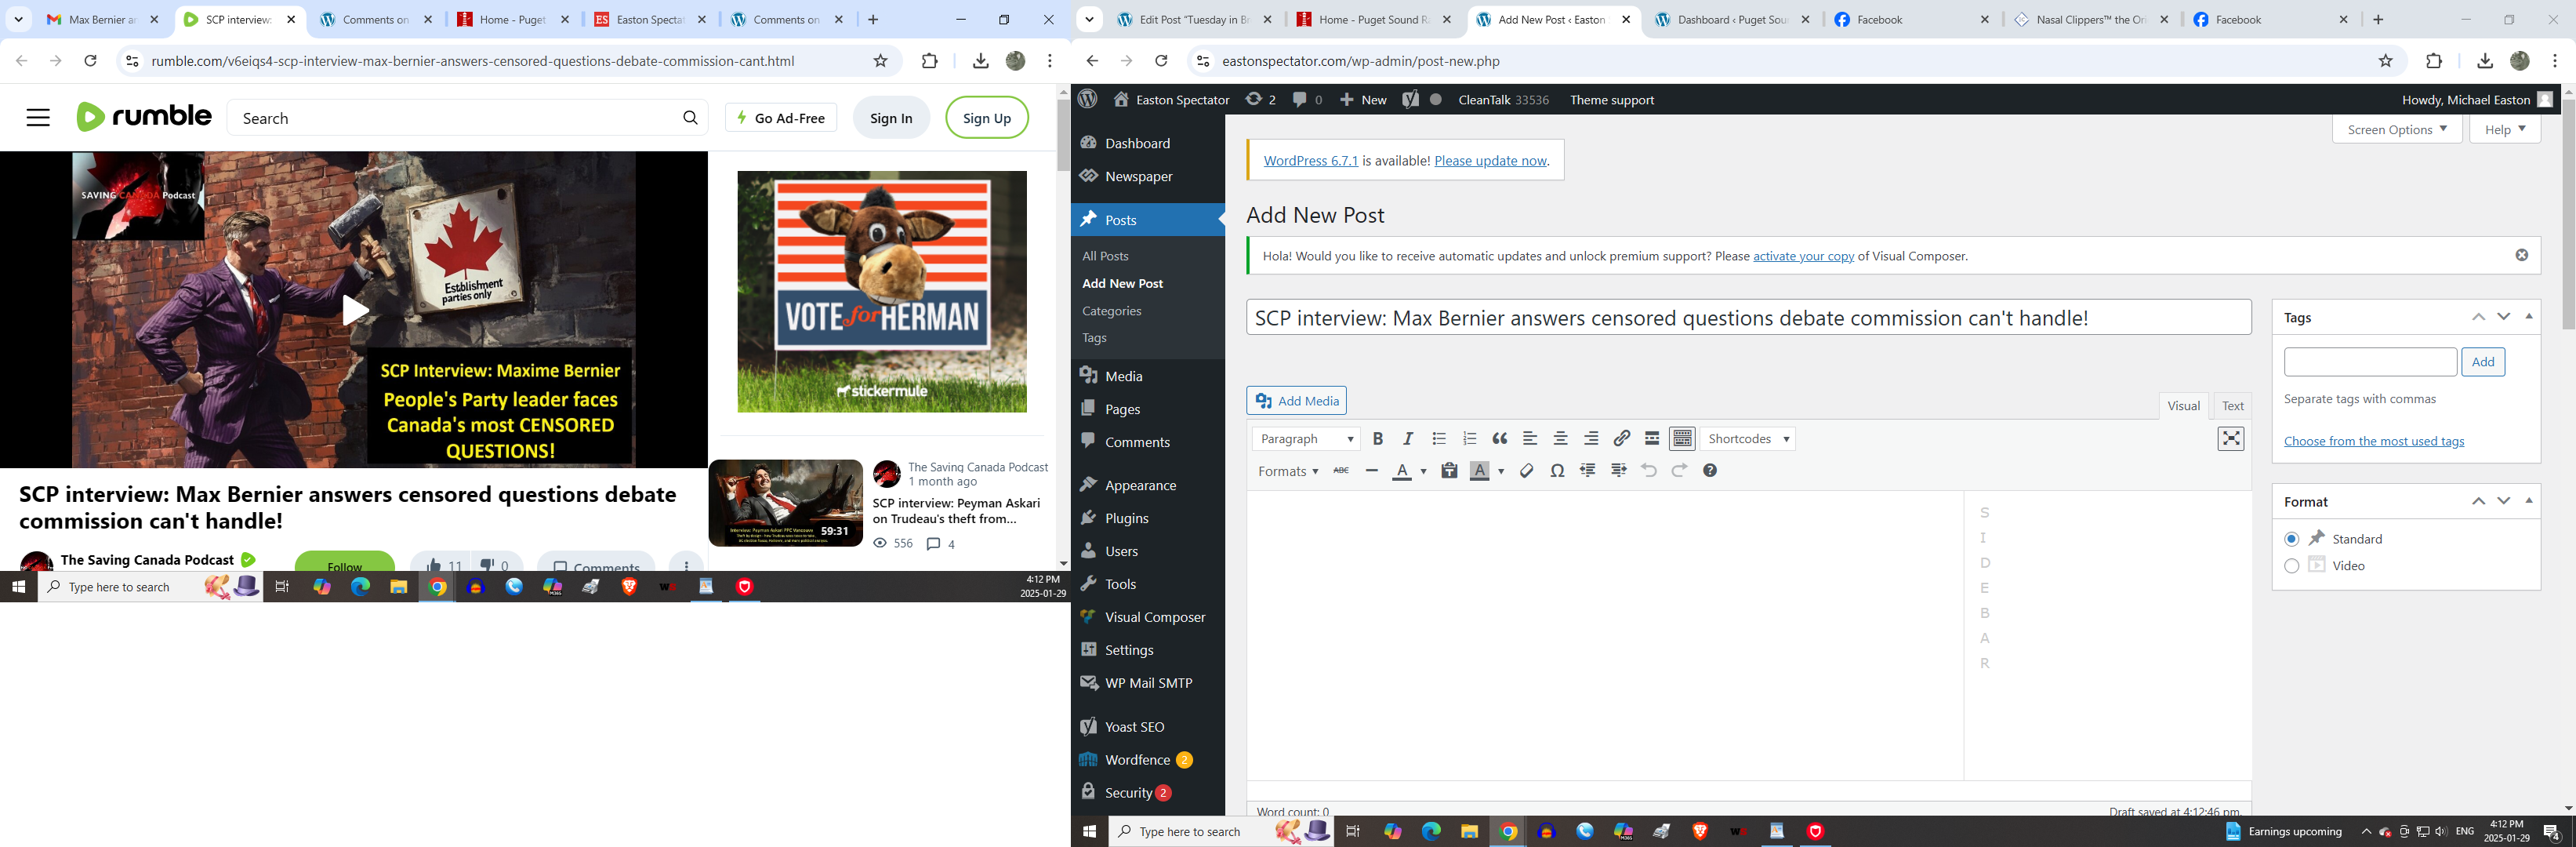This screenshot has width=2576, height=847.
Task: Expand the Screen Options panel
Action: (x=2396, y=130)
